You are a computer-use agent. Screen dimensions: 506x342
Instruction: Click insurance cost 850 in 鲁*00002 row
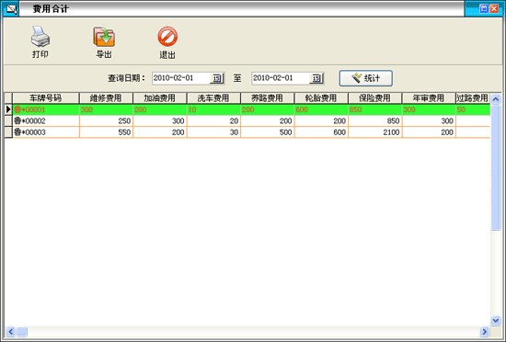pos(375,120)
